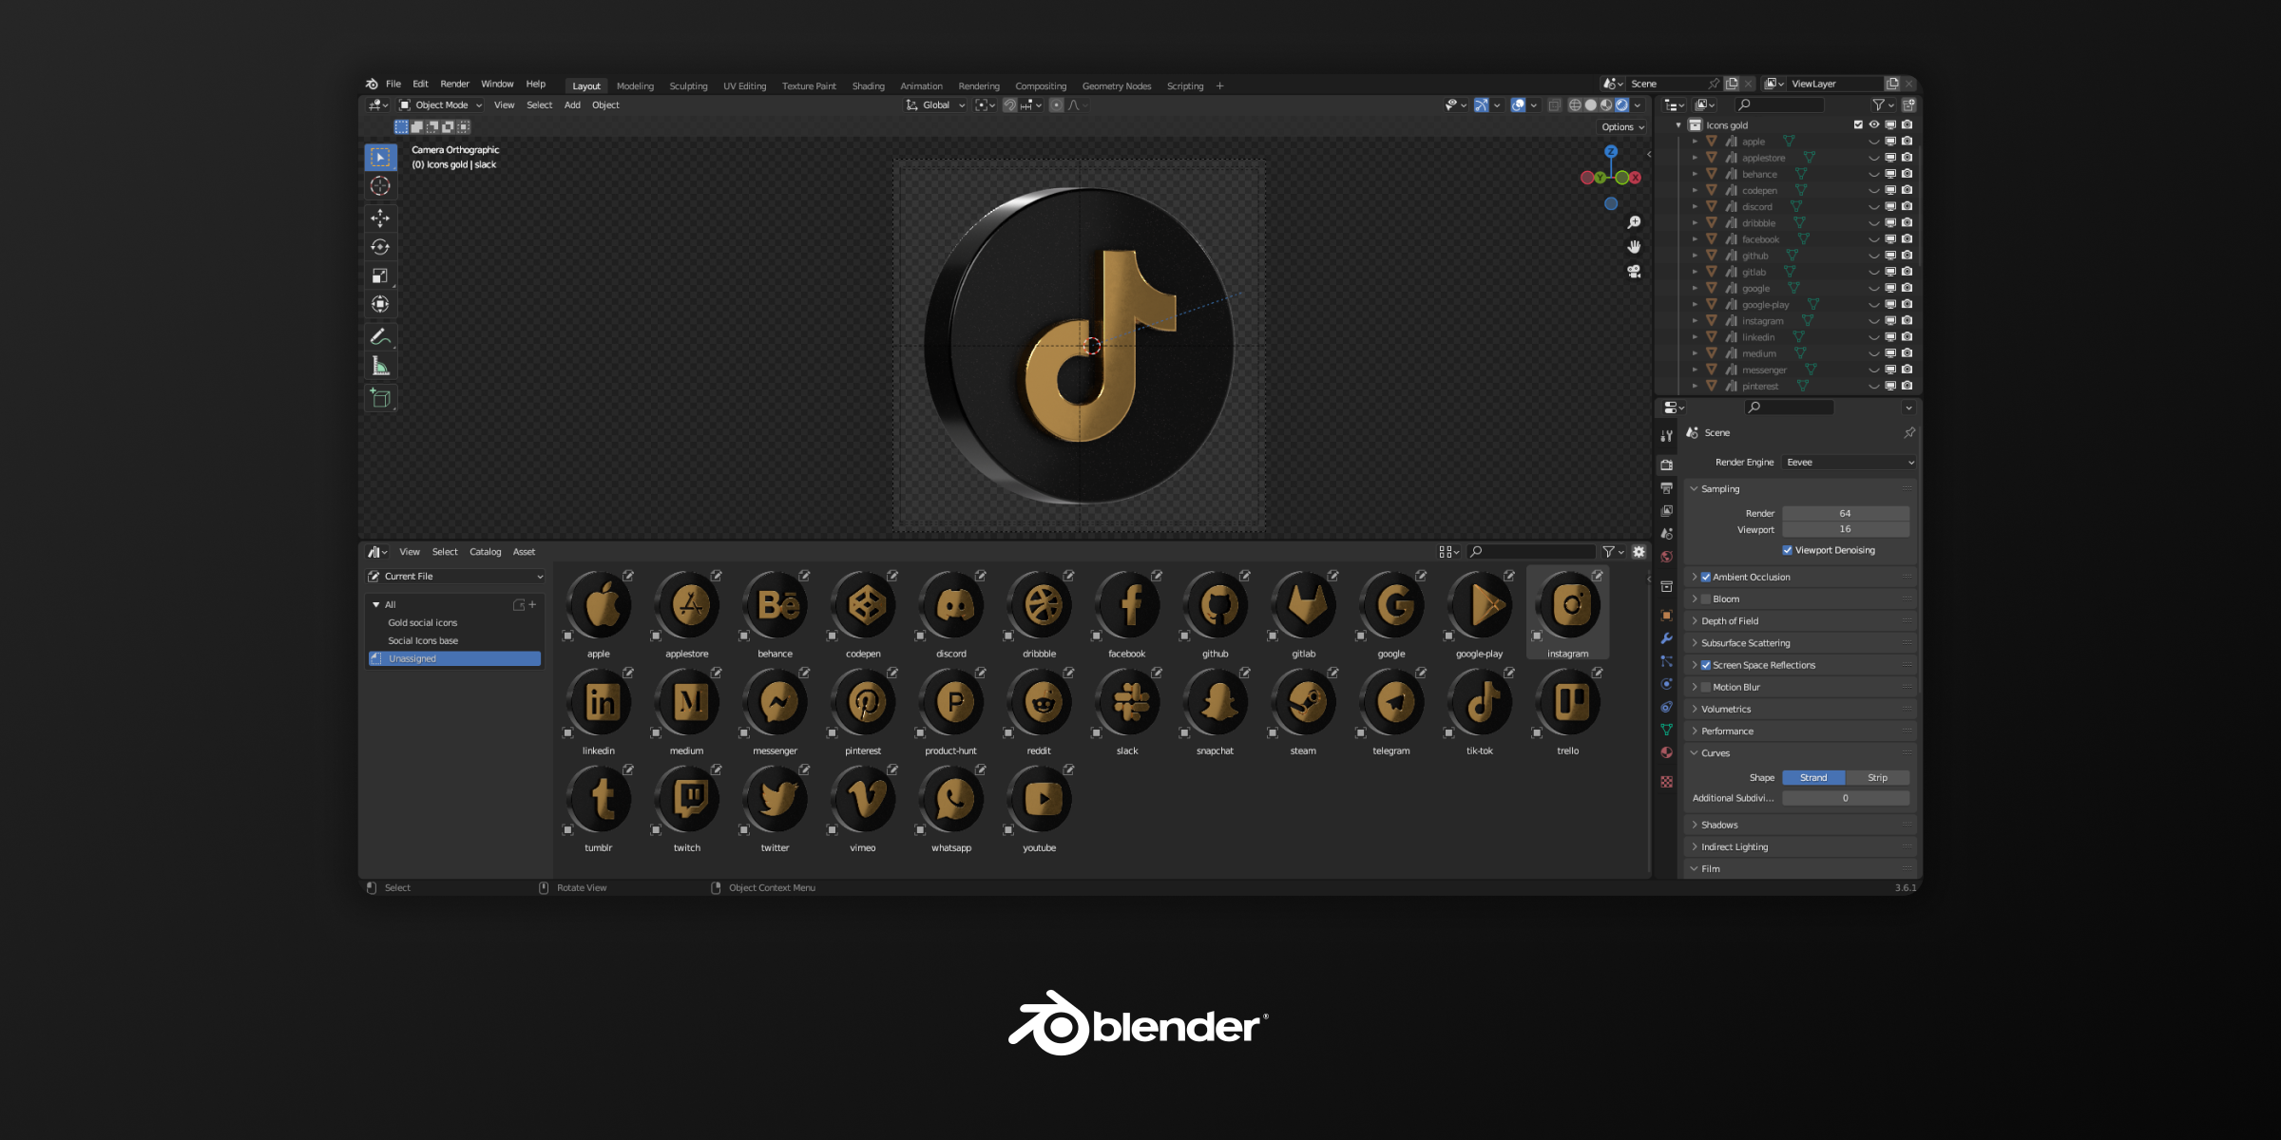Enable the Motion Blur checkbox
The height and width of the screenshot is (1140, 2281).
1706,688
